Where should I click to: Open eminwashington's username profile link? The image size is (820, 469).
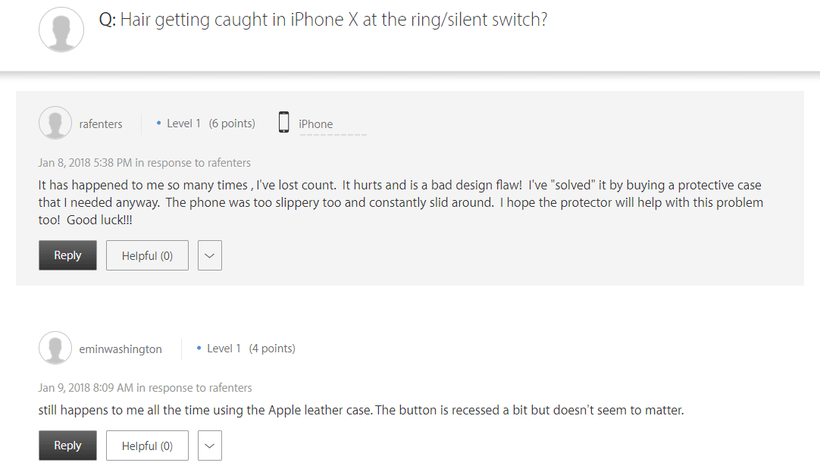(120, 349)
